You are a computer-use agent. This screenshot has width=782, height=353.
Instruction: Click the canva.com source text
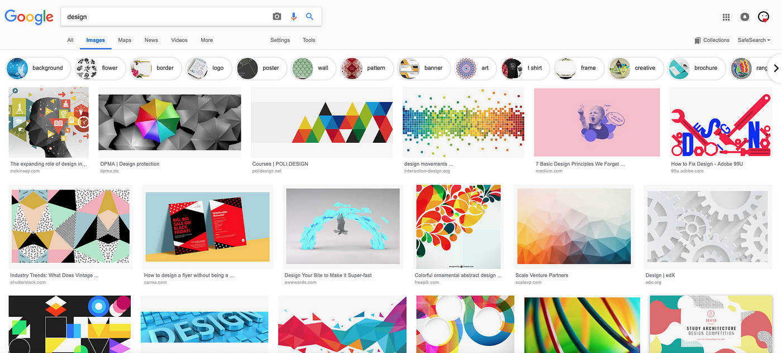[x=155, y=283]
